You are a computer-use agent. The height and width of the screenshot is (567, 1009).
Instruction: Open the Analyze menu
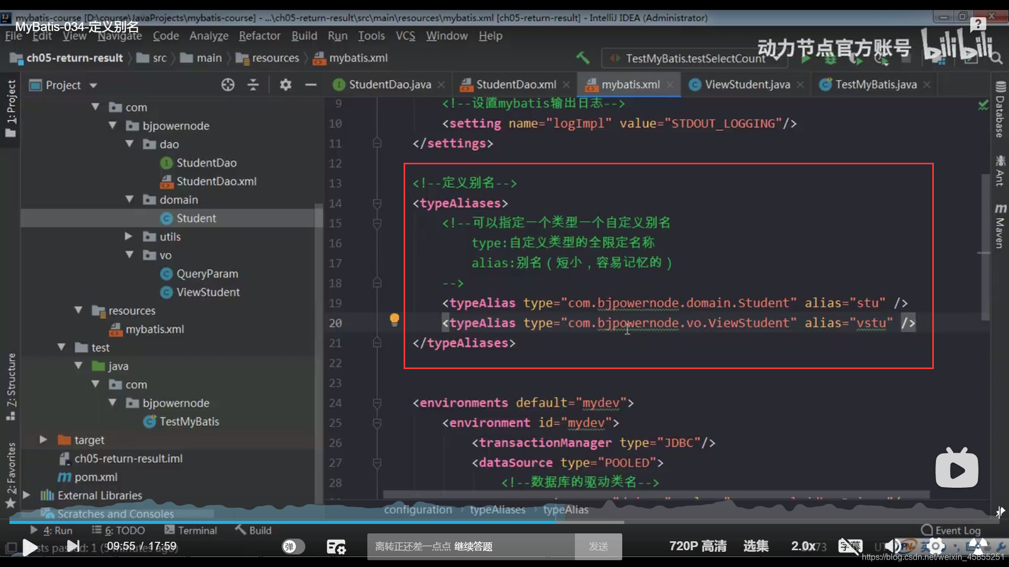(x=209, y=36)
